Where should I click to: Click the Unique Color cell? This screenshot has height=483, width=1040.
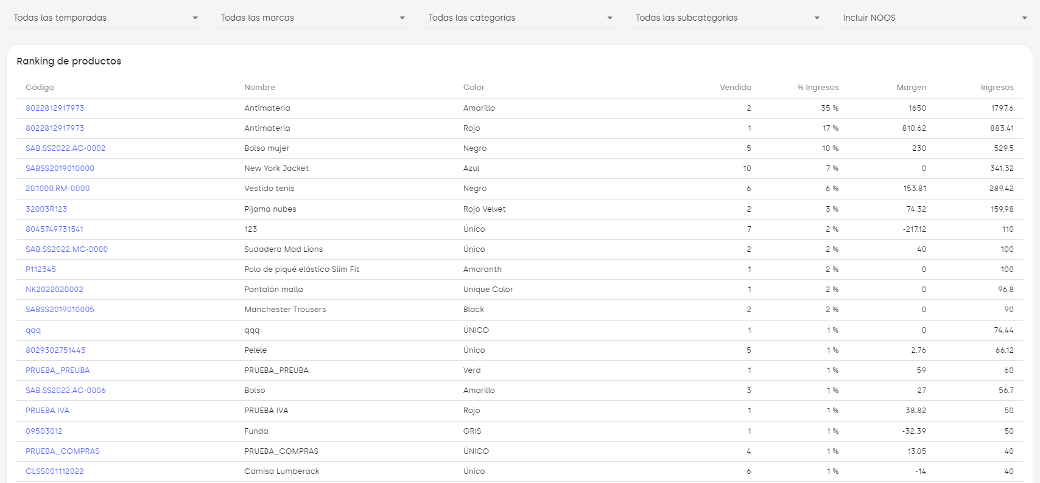pos(488,289)
